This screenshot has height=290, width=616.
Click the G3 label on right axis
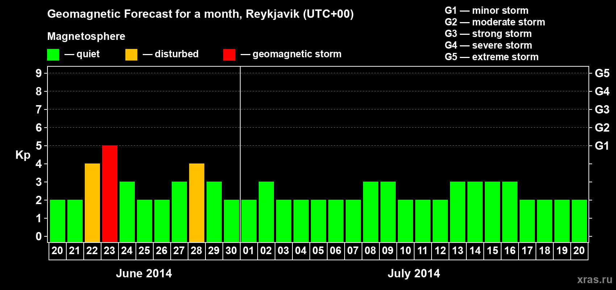pyautogui.click(x=602, y=109)
